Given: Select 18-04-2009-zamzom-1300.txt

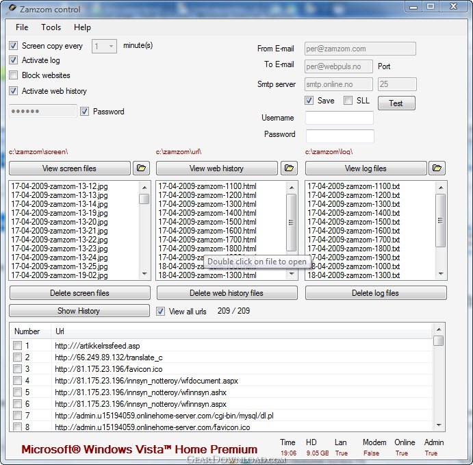Looking at the screenshot, I should coord(353,275).
